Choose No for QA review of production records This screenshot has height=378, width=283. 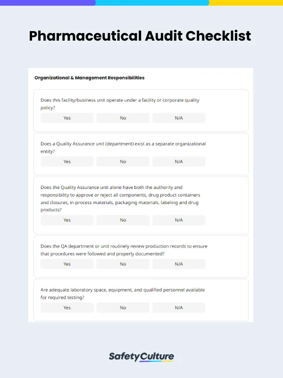[x=123, y=264]
